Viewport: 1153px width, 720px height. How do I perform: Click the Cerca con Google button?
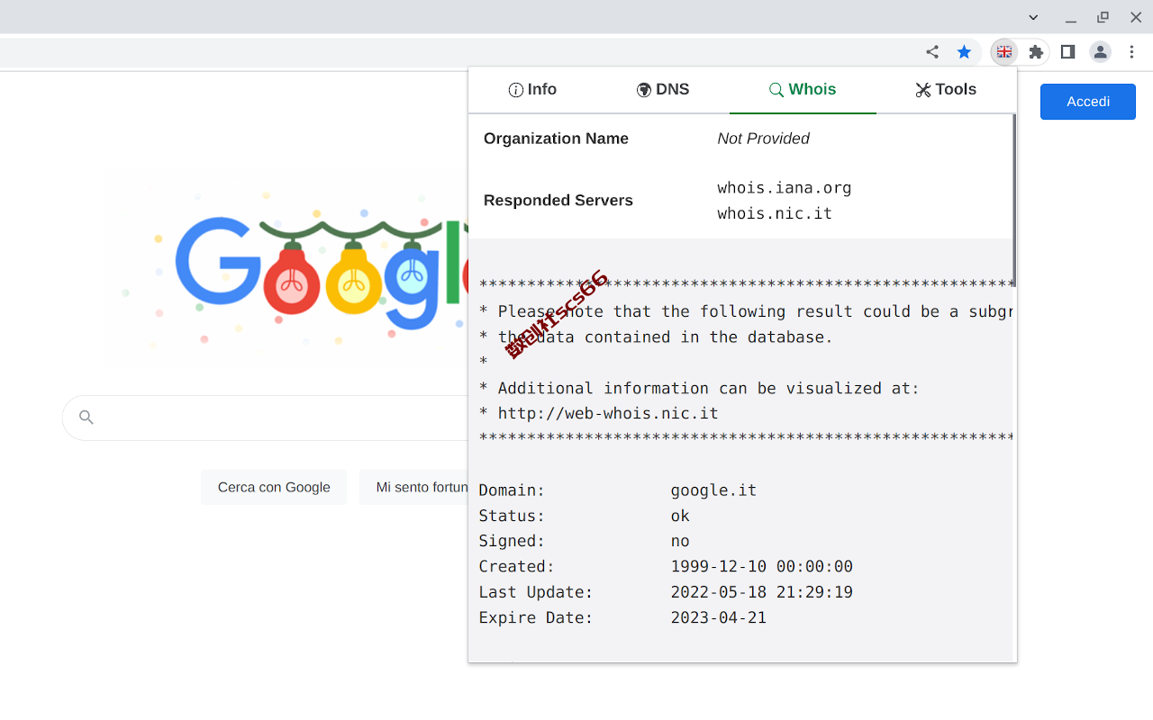point(274,487)
